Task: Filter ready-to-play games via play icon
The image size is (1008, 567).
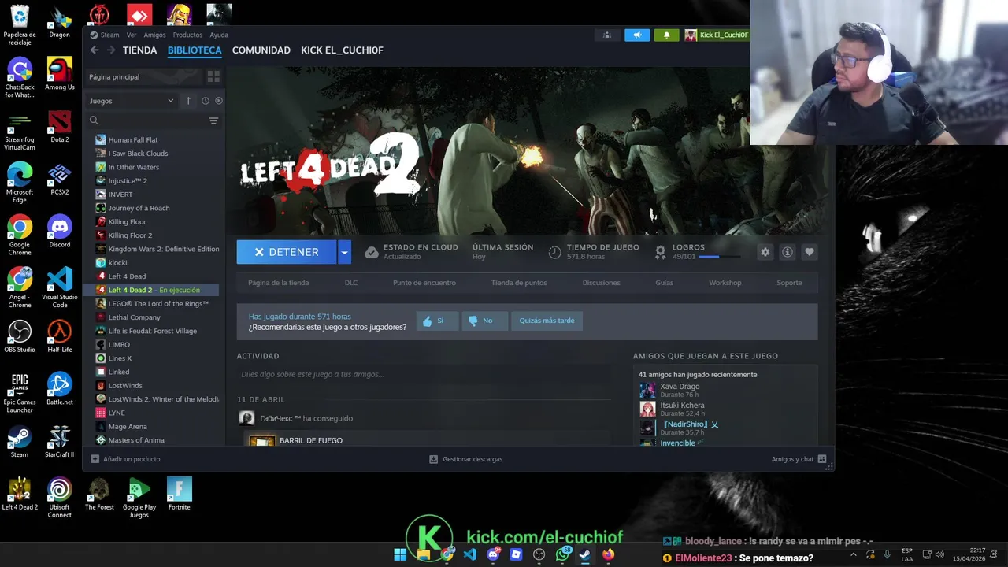Action: 218,101
